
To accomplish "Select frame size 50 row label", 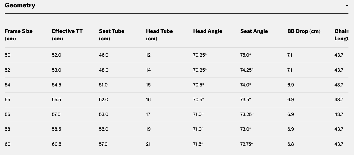I will [x=8, y=55].
